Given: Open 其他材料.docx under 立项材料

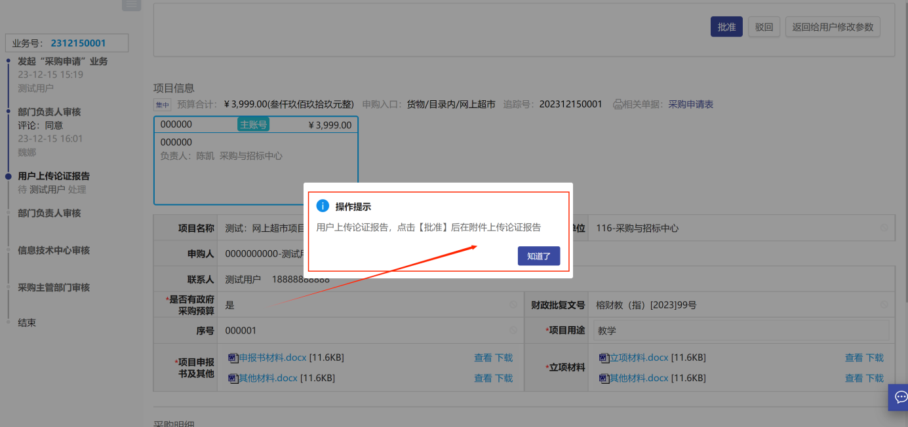Looking at the screenshot, I should [639, 378].
